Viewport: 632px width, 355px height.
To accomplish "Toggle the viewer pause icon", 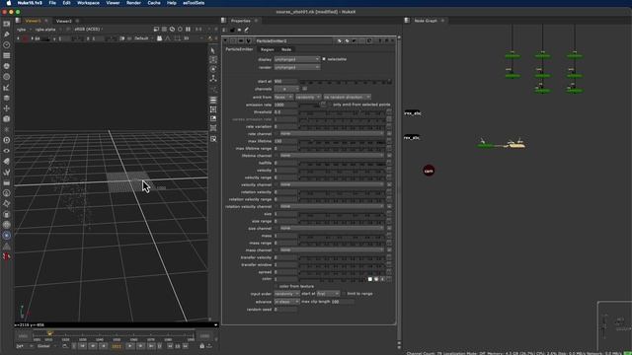I will coord(188,29).
